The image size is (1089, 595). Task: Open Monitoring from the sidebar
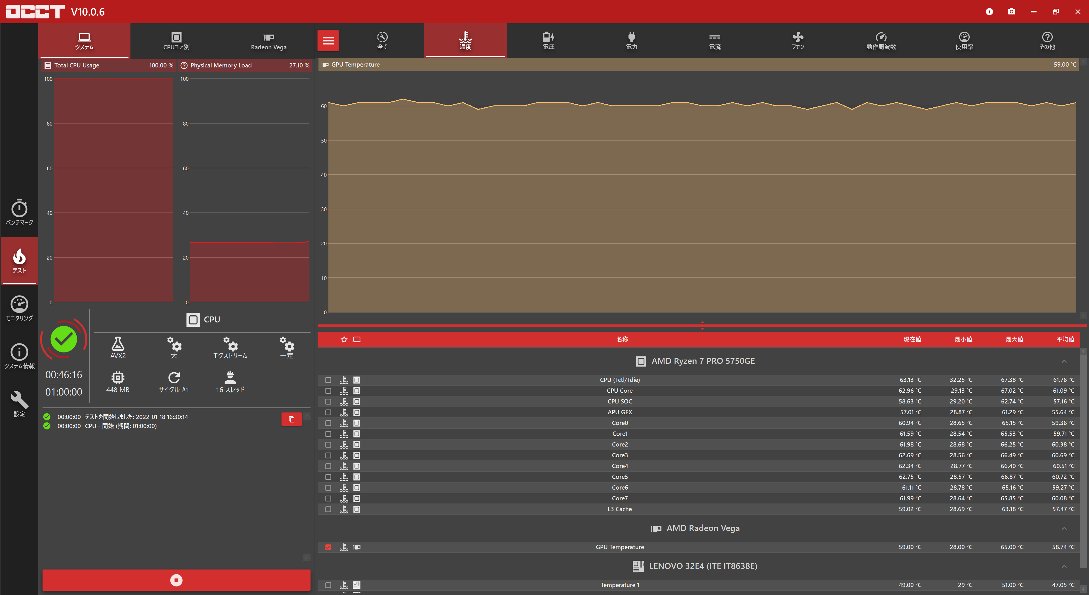pos(19,308)
